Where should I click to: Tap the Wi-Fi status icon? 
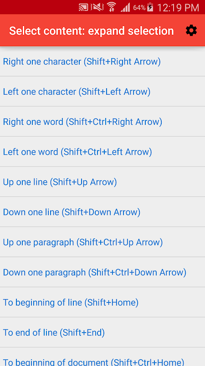tap(112, 7)
